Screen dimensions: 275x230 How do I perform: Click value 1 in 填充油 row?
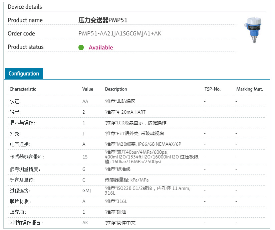tap(84, 212)
